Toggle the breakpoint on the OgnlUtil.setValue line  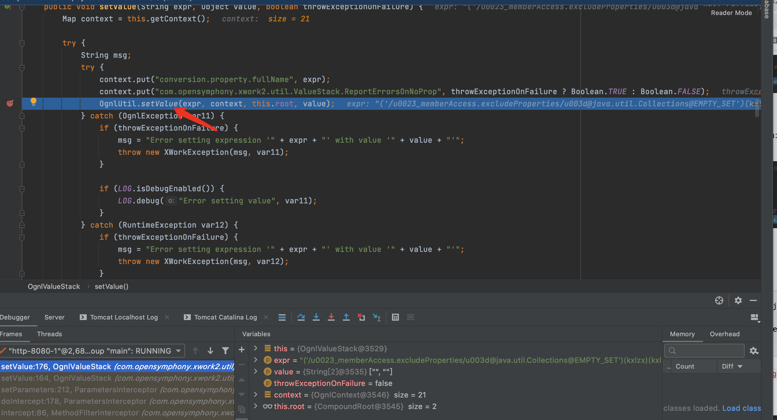click(x=10, y=103)
